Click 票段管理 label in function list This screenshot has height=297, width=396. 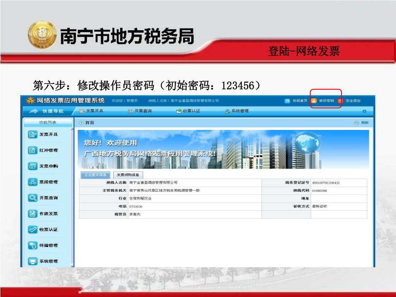pyautogui.click(x=48, y=182)
